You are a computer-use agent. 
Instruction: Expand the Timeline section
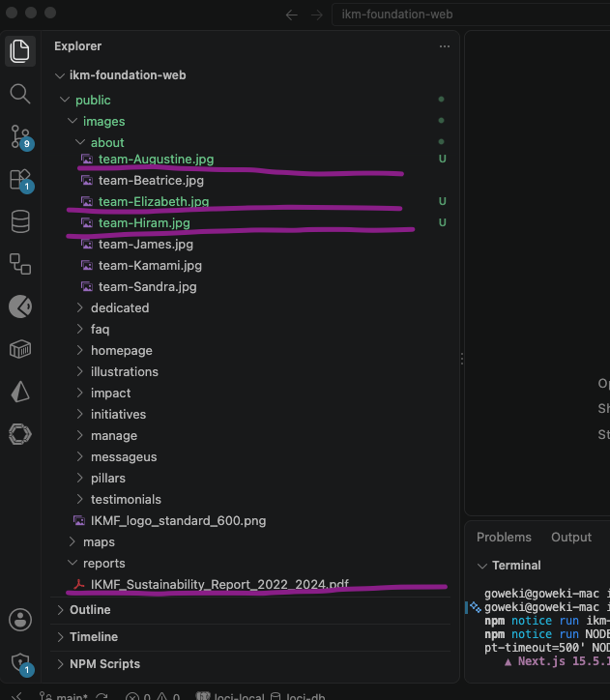[x=60, y=637]
